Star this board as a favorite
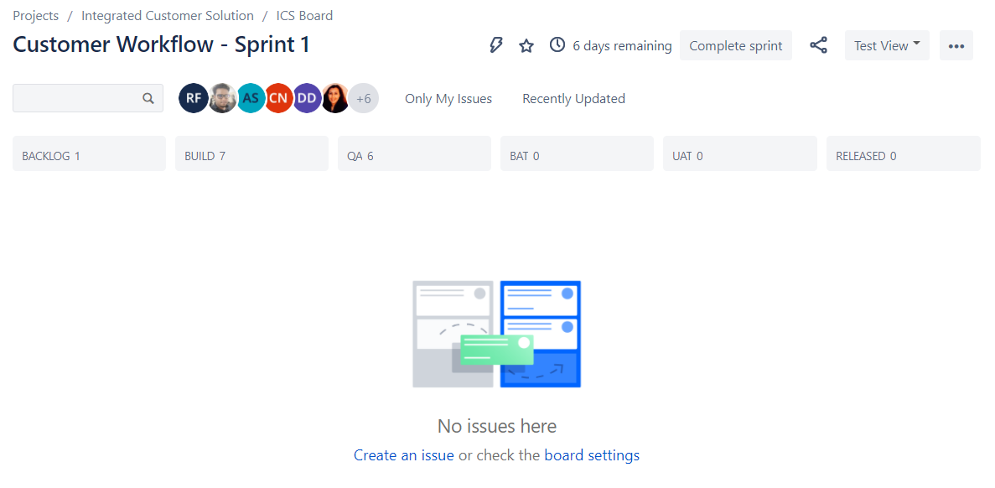995x488 pixels. point(526,45)
